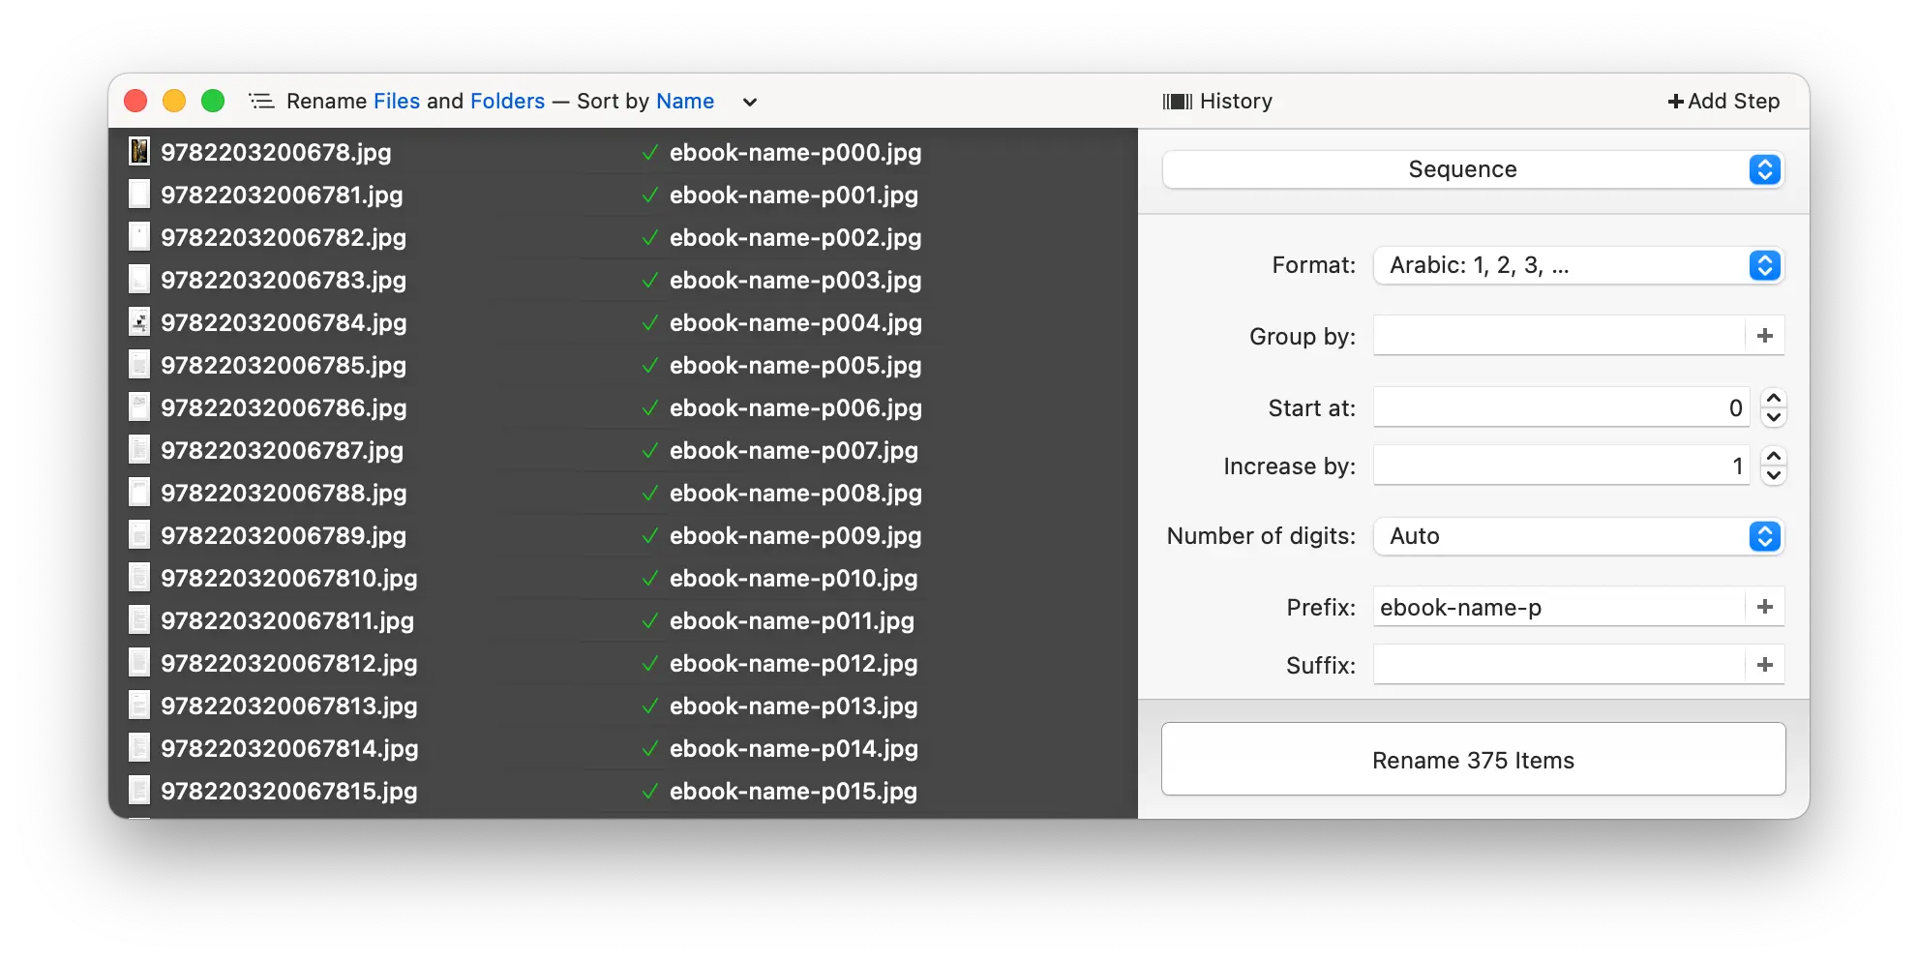Click new name ebook-name-p000.jpg
1918x962 pixels.
coord(795,152)
